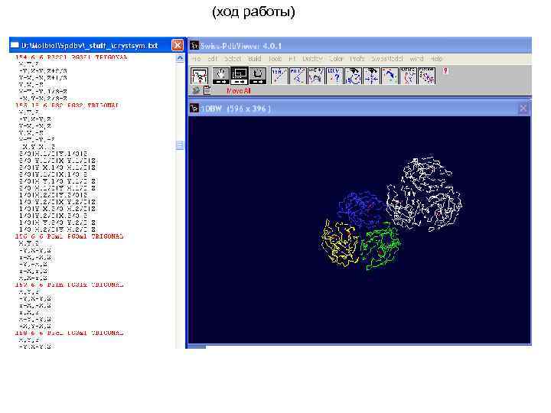This screenshot has height=413, width=551.
Task: Click the small red question mark help icon
Action: [x=445, y=70]
